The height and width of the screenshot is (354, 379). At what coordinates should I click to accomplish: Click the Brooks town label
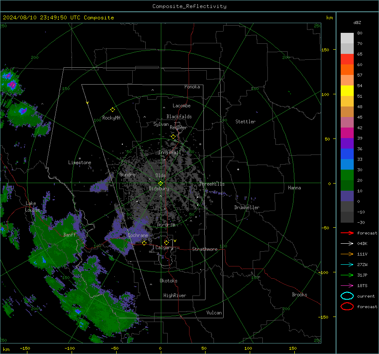pyautogui.click(x=299, y=295)
